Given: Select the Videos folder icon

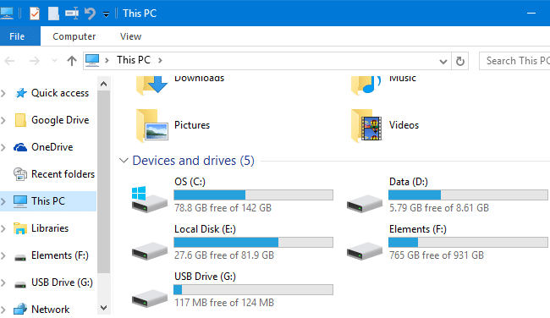Looking at the screenshot, I should coord(366,125).
